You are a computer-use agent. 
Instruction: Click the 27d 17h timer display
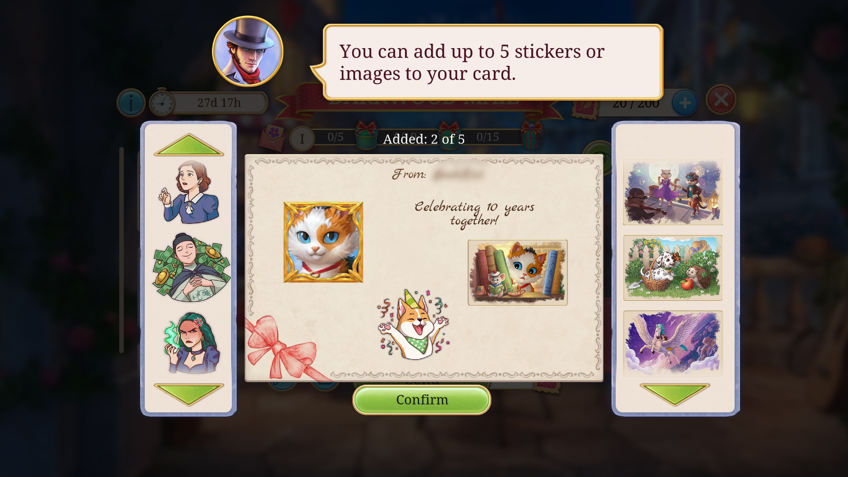click(209, 102)
